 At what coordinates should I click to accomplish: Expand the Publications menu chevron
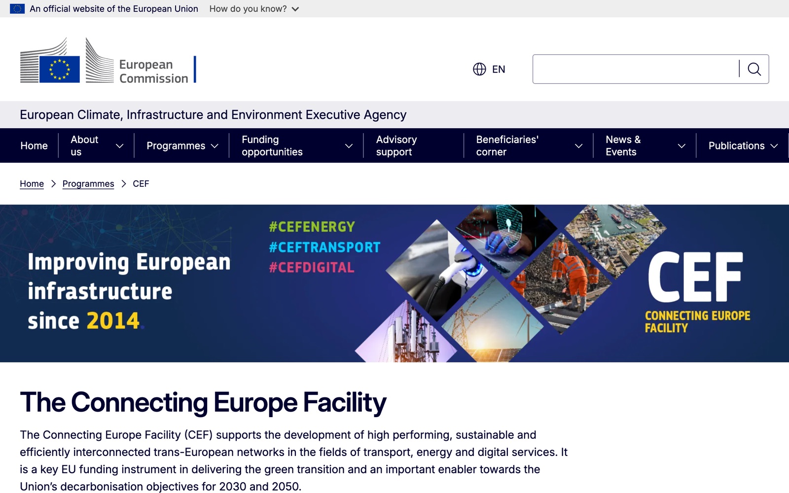[774, 146]
